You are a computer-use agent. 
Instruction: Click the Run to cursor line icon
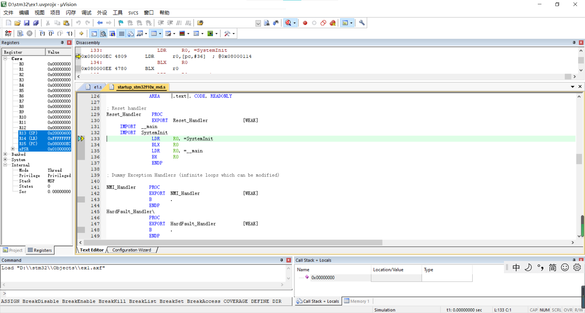(70, 33)
